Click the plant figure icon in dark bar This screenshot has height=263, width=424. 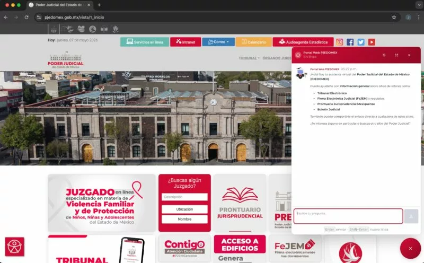tap(116, 29)
